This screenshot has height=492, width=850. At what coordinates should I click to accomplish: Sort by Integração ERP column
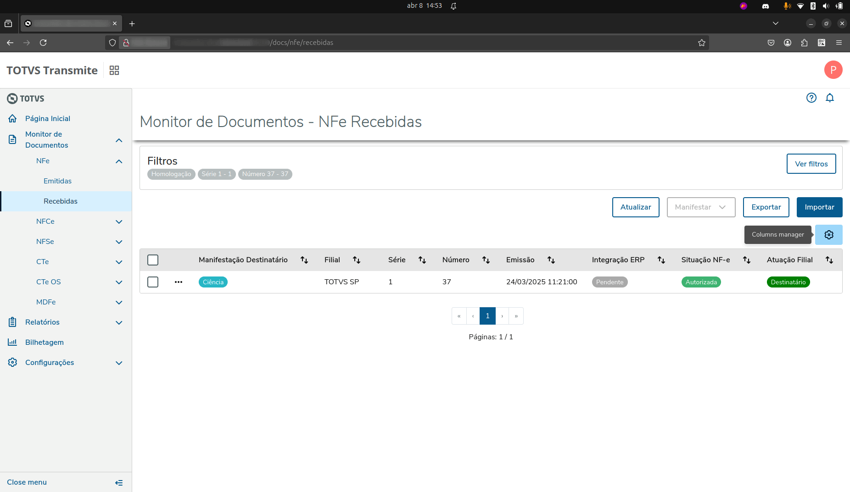661,260
